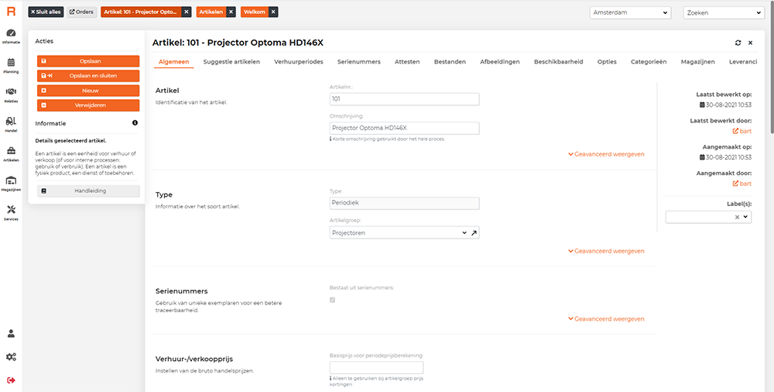Toggle the Bestaat uit serienummers checkbox
The height and width of the screenshot is (392, 774).
pyautogui.click(x=332, y=300)
